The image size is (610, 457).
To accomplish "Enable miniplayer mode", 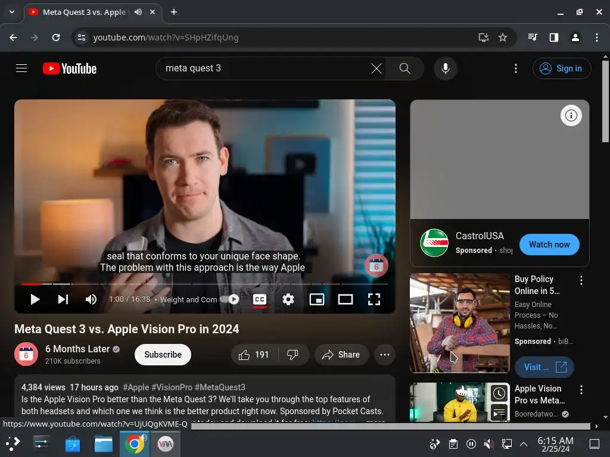I will click(x=317, y=299).
